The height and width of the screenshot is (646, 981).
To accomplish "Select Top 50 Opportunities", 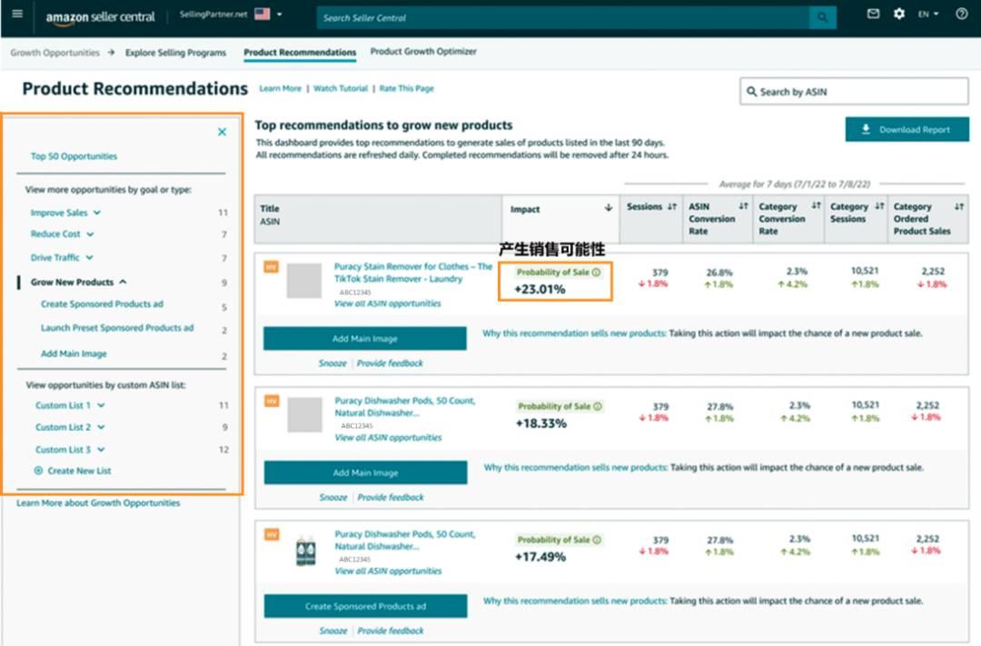I will click(74, 156).
